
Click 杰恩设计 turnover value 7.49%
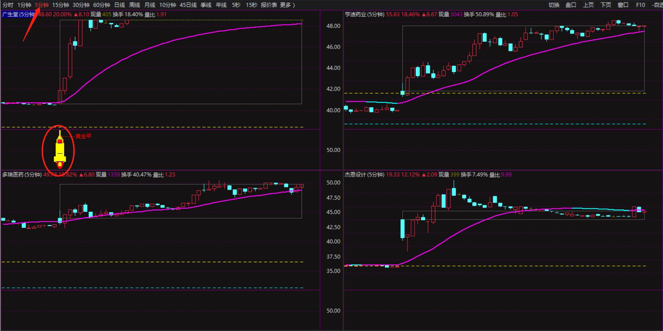point(480,175)
